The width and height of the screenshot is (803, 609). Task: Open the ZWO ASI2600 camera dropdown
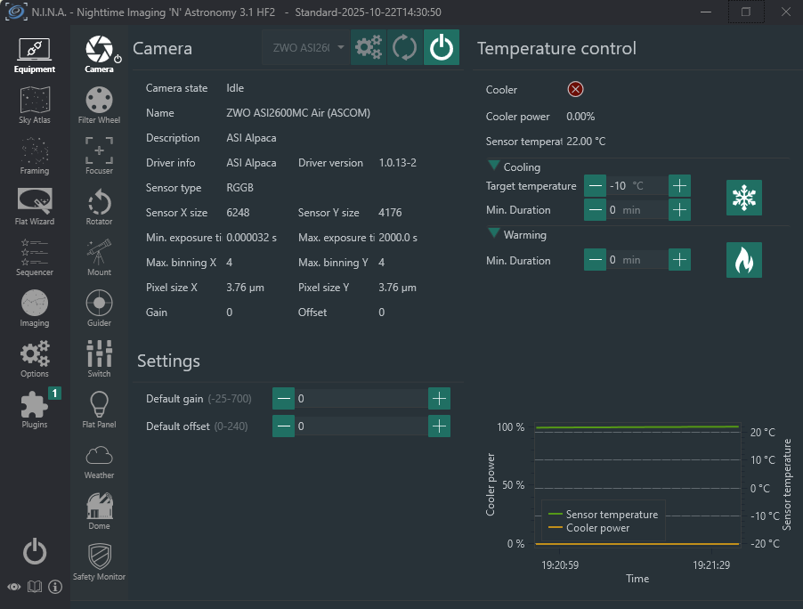[x=305, y=48]
